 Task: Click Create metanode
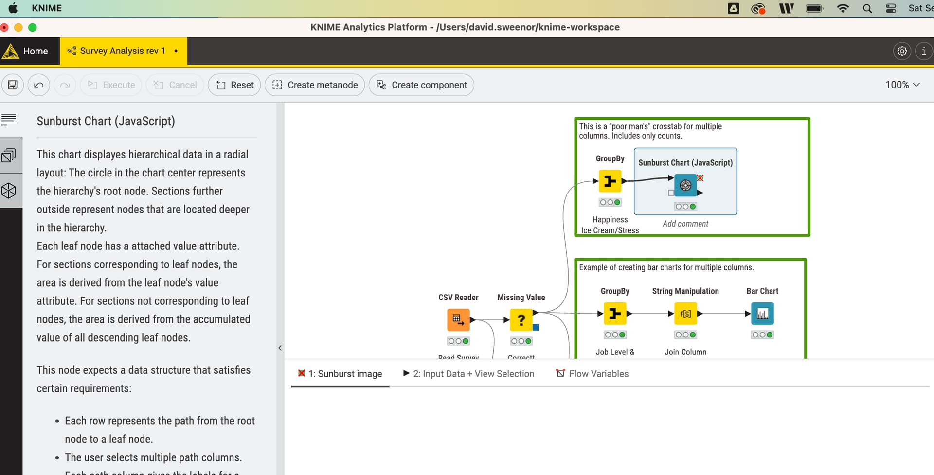click(x=315, y=85)
